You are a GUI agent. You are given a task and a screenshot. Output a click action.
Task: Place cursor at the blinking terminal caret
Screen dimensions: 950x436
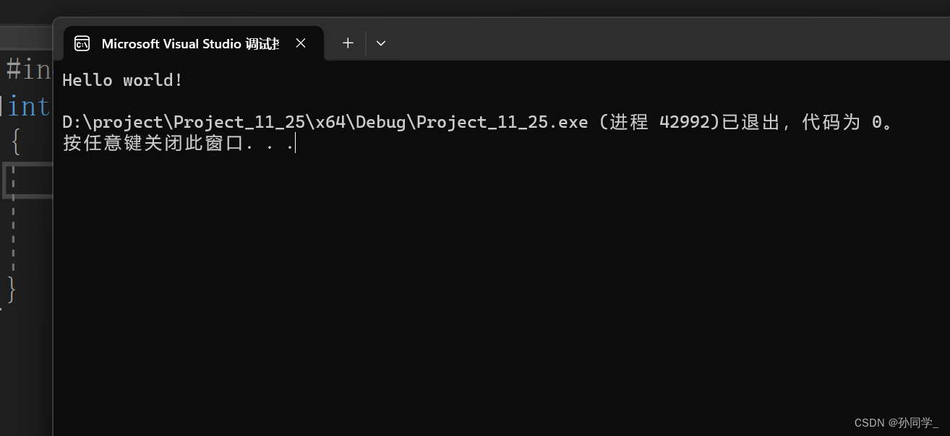[296, 144]
